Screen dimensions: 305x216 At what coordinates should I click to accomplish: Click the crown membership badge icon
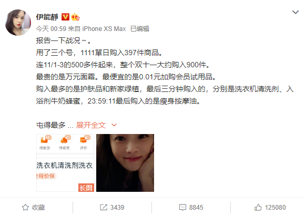tap(75, 17)
